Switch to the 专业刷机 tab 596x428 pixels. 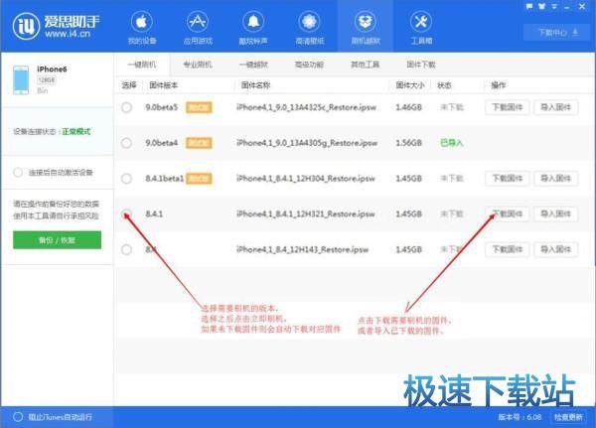[198, 65]
